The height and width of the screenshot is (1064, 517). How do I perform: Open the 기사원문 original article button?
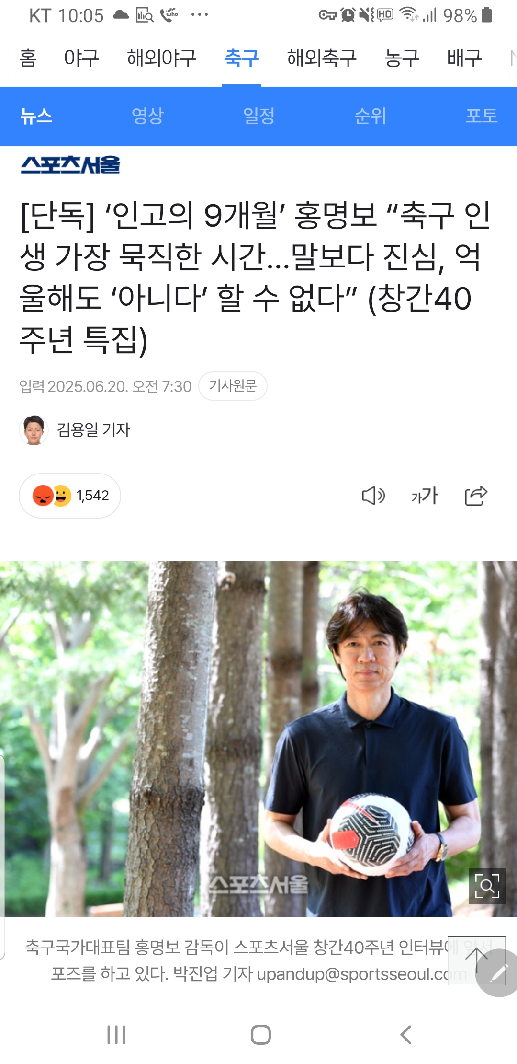point(233,386)
